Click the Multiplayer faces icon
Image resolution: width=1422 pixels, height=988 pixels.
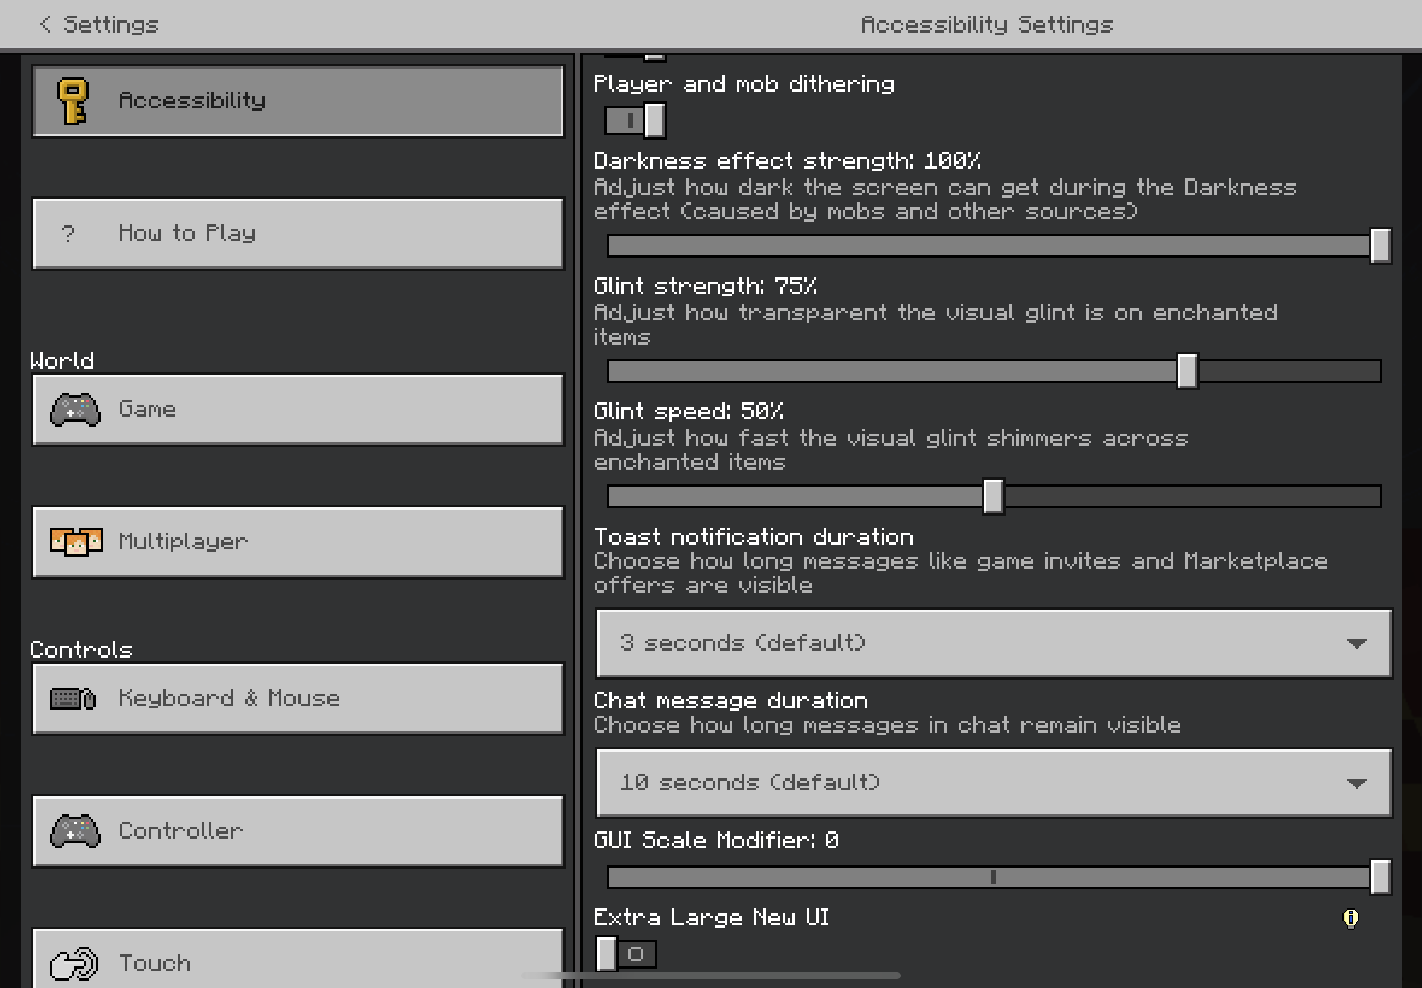click(76, 542)
